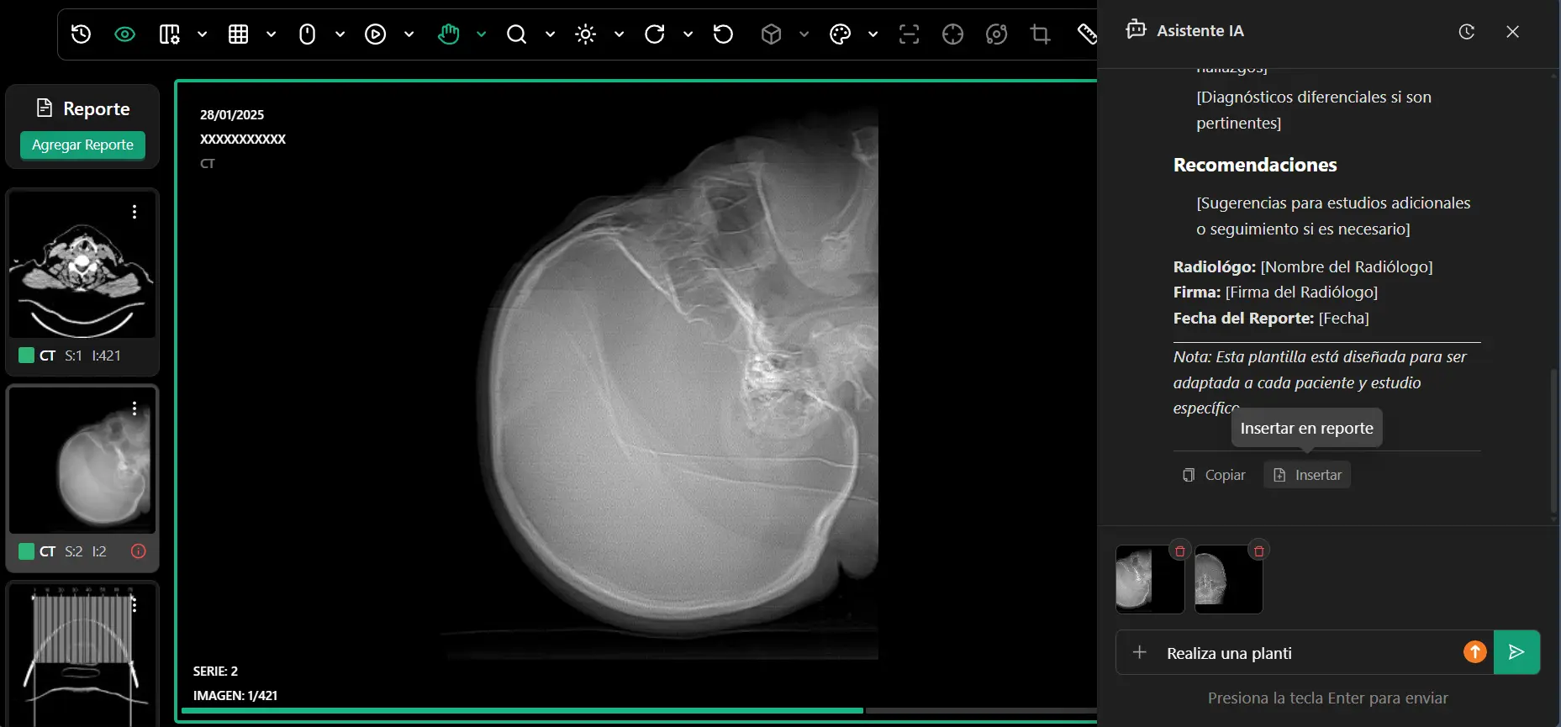
Task: Open the grid layout dropdown arrow
Action: (271, 34)
